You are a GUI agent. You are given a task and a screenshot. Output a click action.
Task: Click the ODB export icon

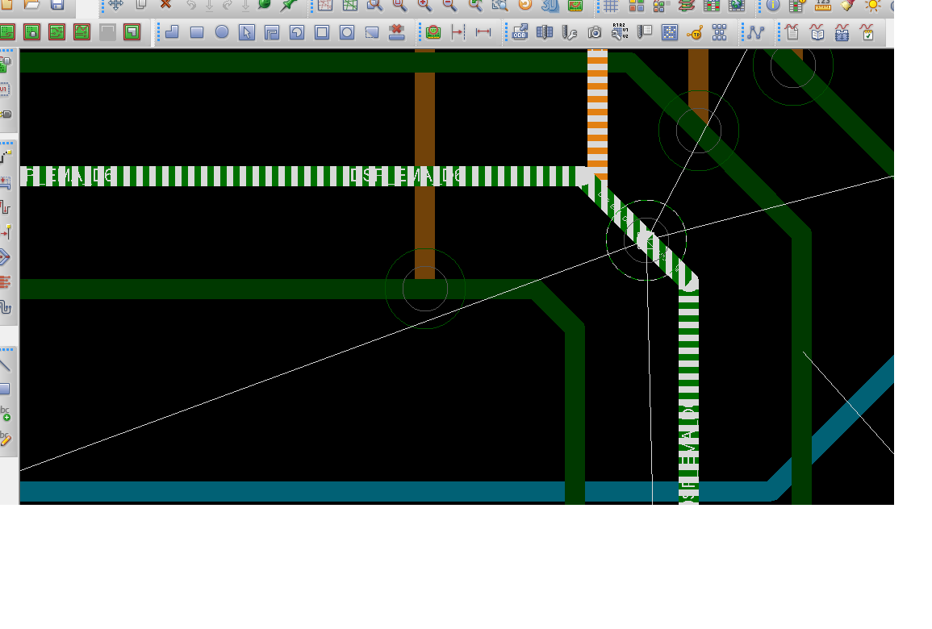pyautogui.click(x=520, y=32)
